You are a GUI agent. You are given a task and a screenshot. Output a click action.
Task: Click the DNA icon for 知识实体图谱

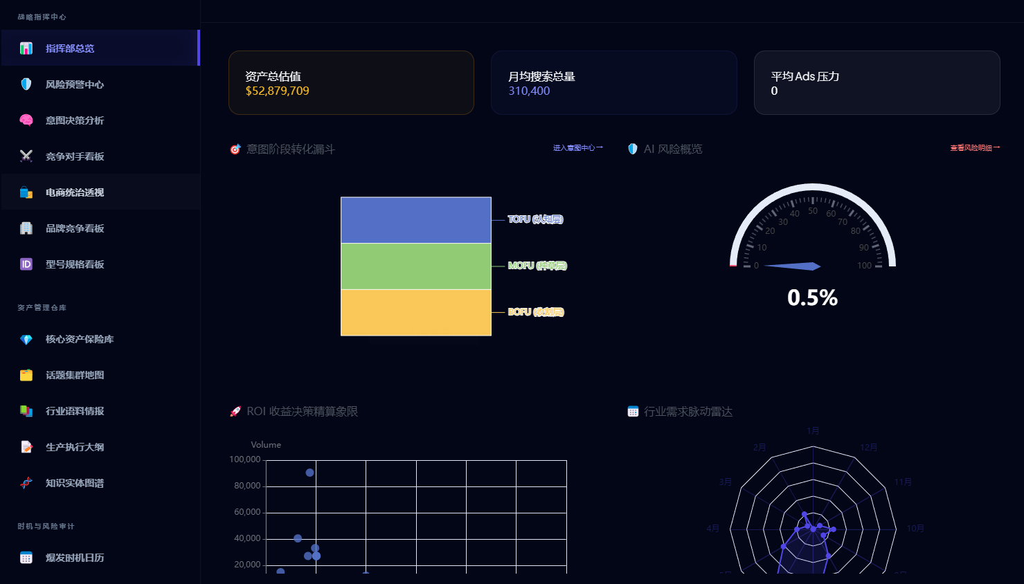click(x=26, y=483)
